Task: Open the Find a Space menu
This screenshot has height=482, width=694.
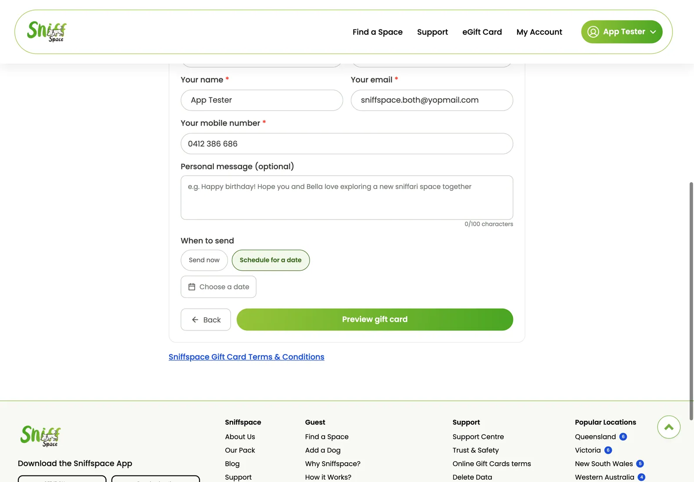Action: click(x=377, y=32)
